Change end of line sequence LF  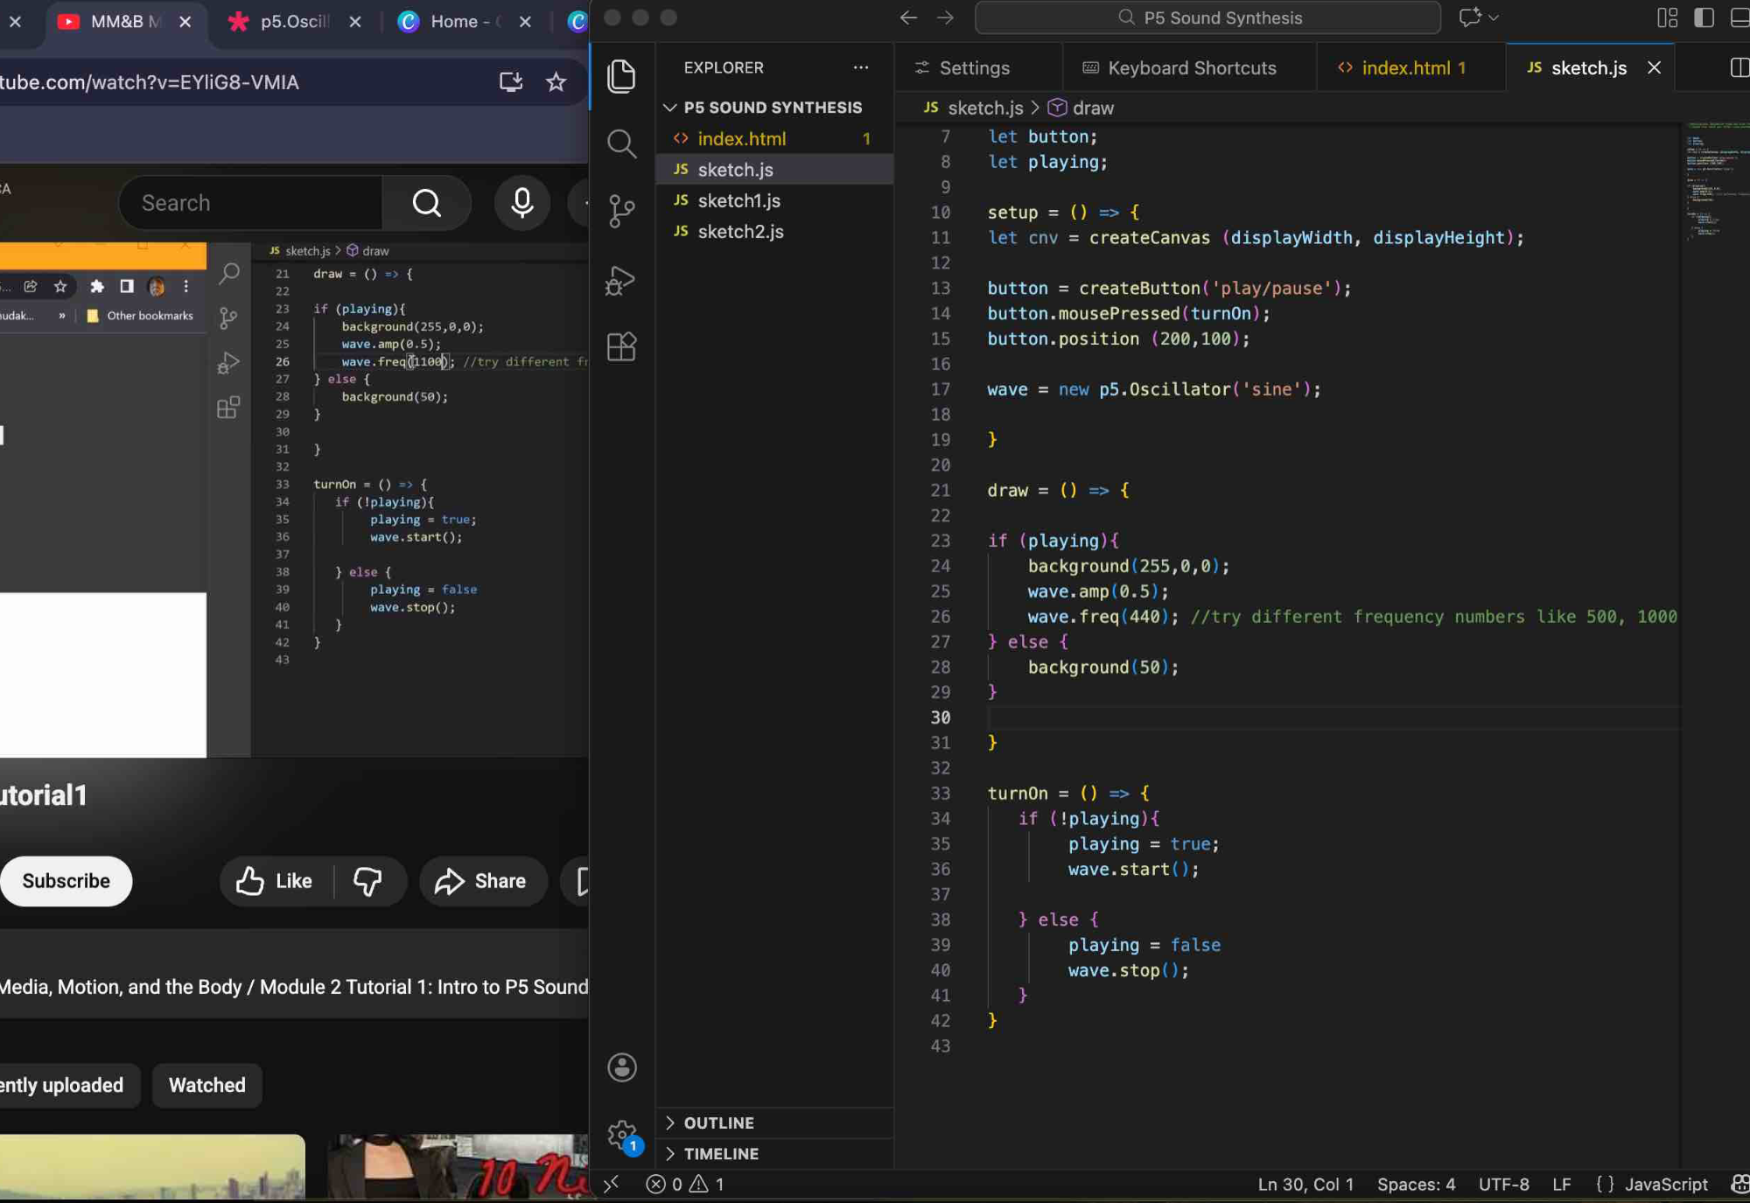click(x=1562, y=1184)
